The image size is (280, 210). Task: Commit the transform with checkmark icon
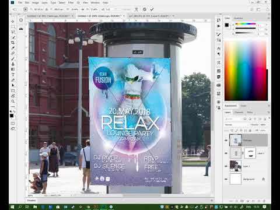(x=152, y=9)
